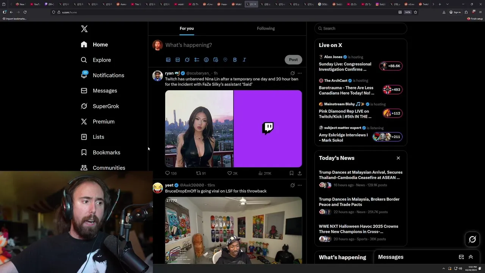
Task: Click Import bookmarks in bookmarks bar
Action: pyautogui.click(x=14, y=19)
